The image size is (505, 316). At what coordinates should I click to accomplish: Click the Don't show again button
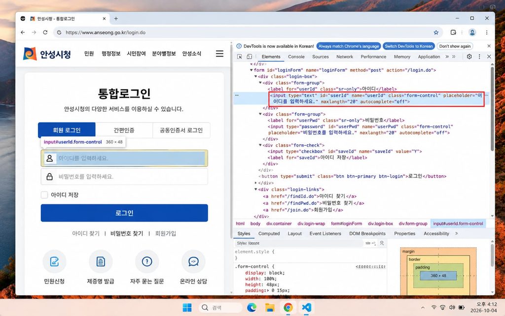455,46
